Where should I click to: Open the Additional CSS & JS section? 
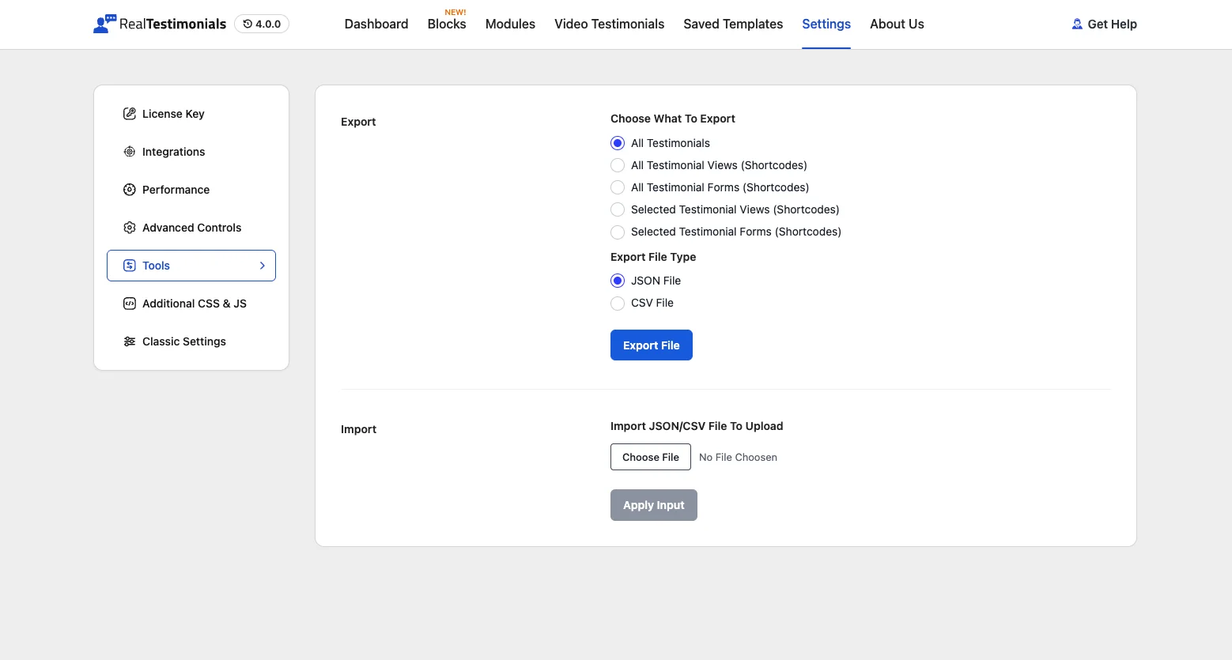(191, 304)
